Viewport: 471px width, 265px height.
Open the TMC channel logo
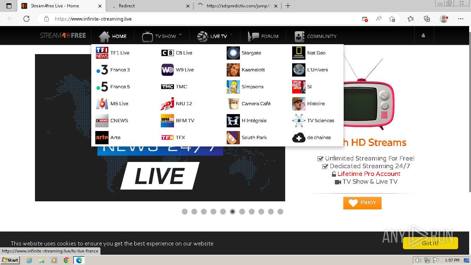coord(167,87)
